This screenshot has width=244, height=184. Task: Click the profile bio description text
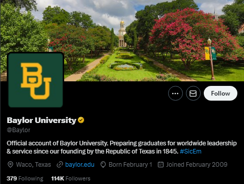pyautogui.click(x=122, y=147)
